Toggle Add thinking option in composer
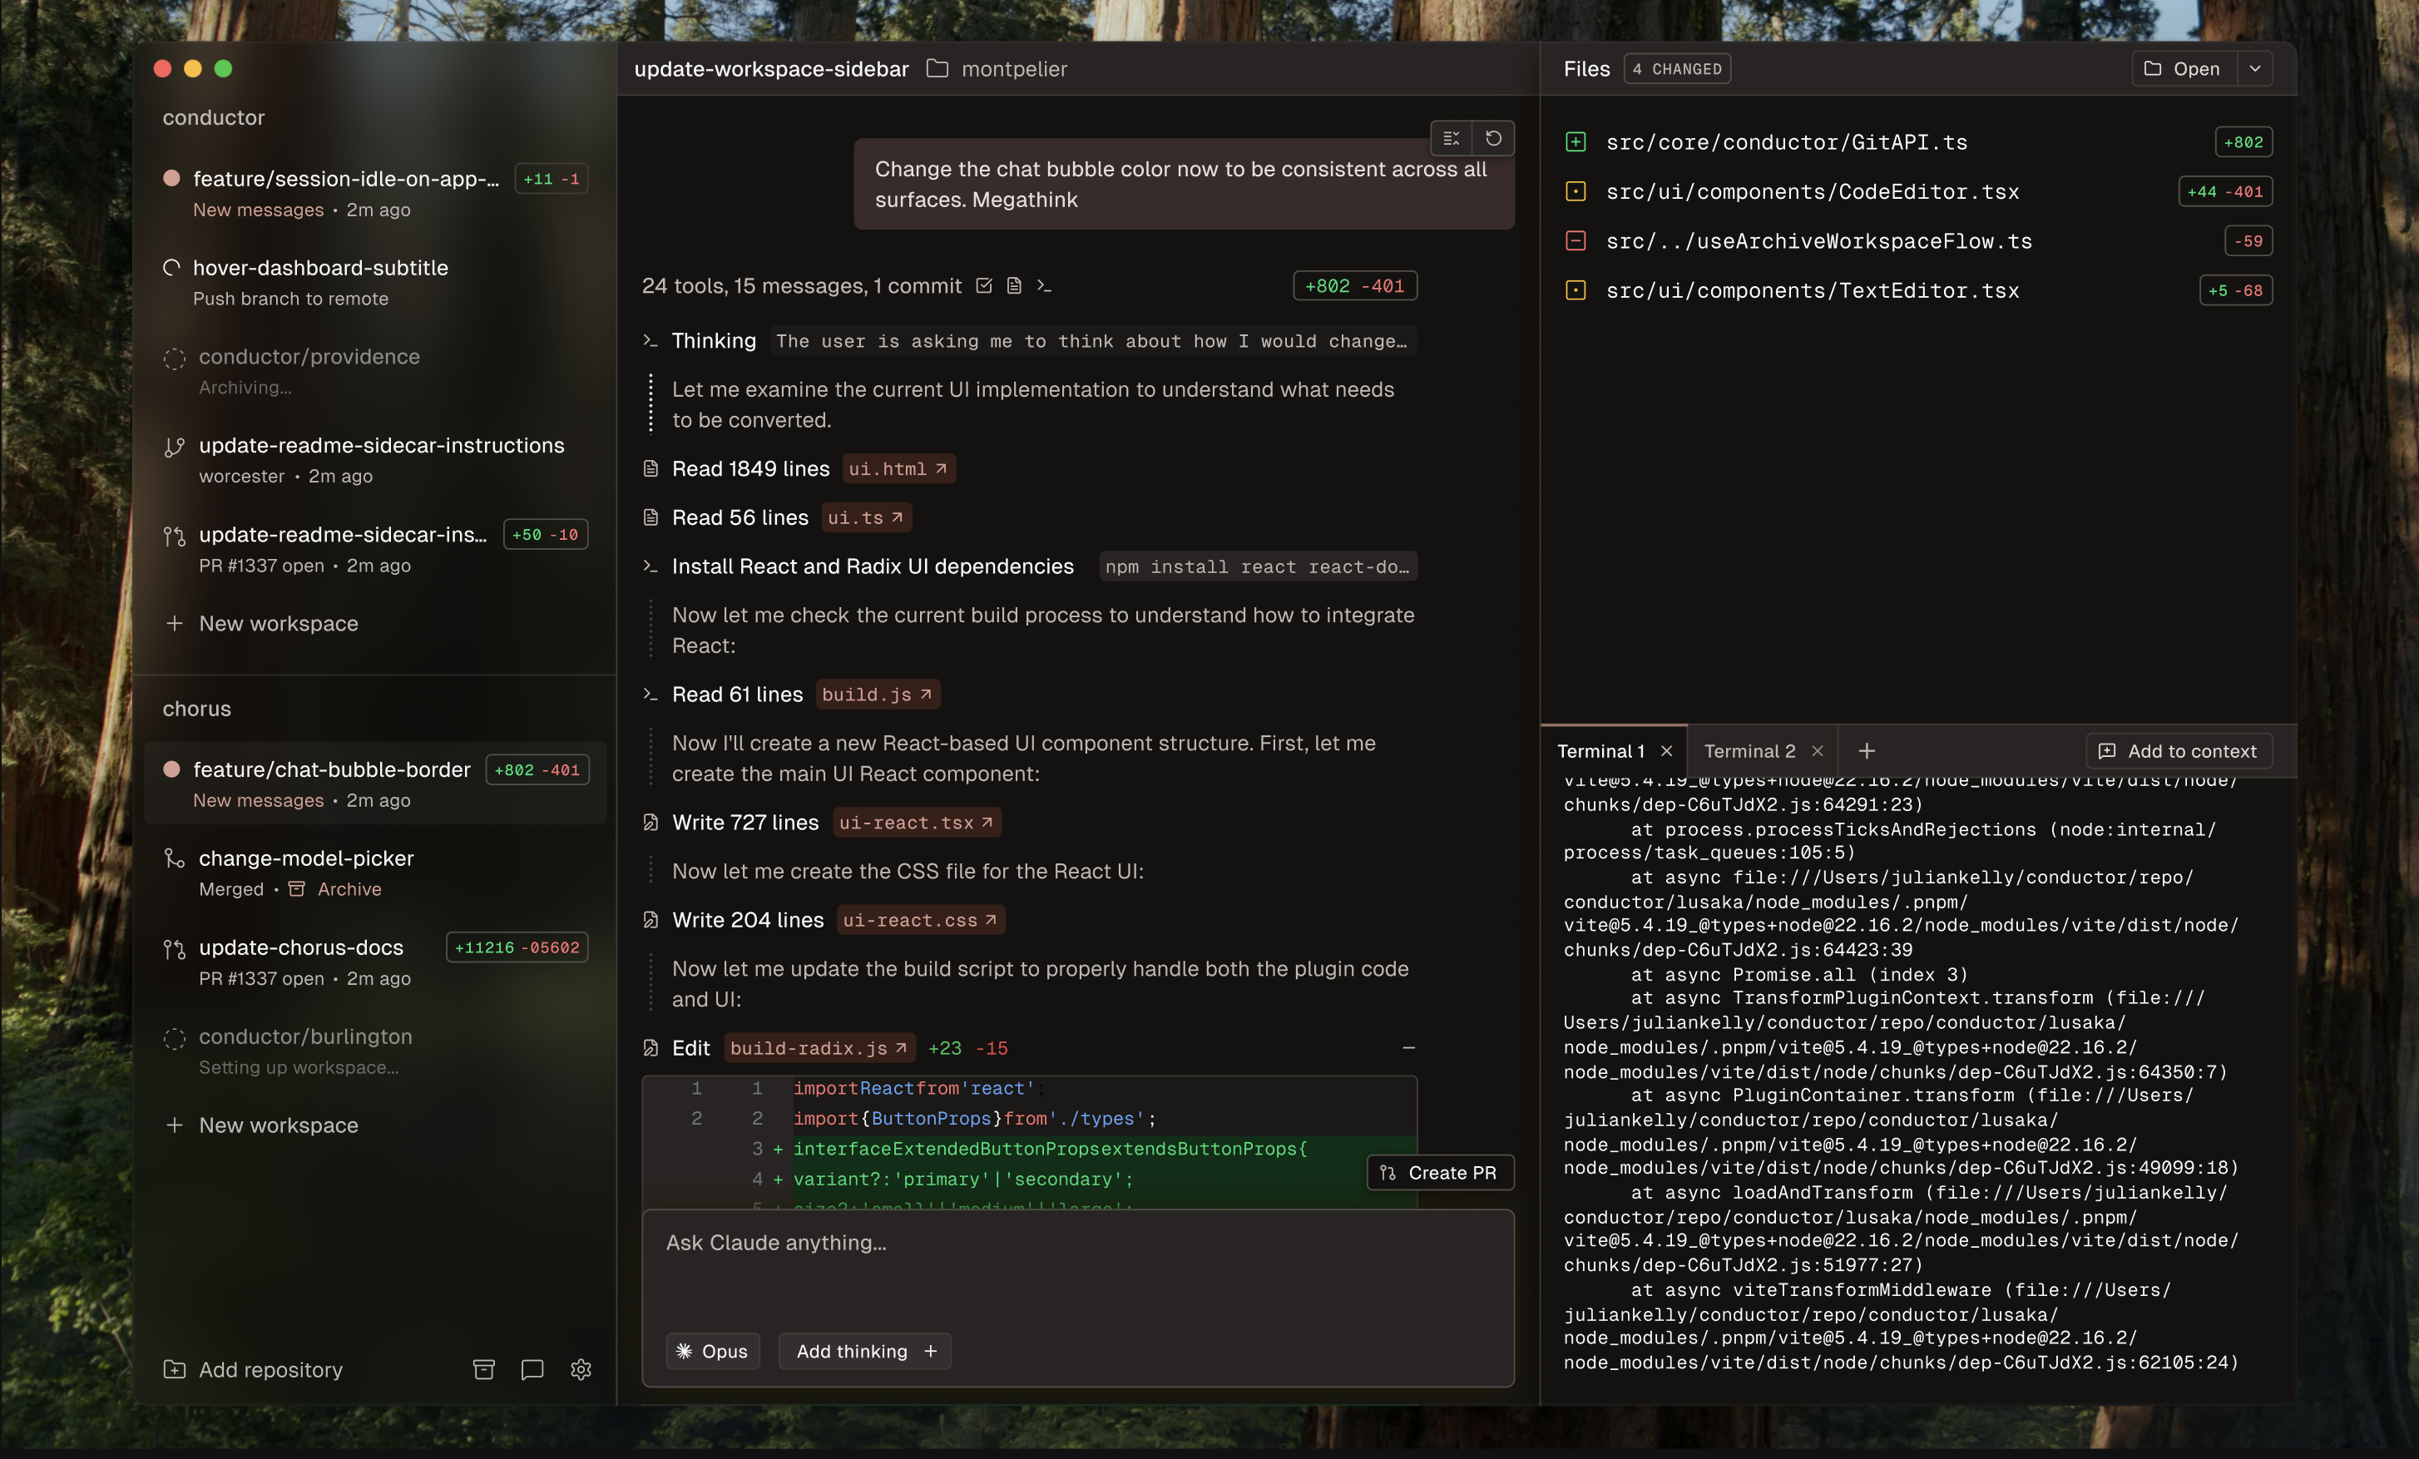The image size is (2419, 1459). tap(865, 1351)
